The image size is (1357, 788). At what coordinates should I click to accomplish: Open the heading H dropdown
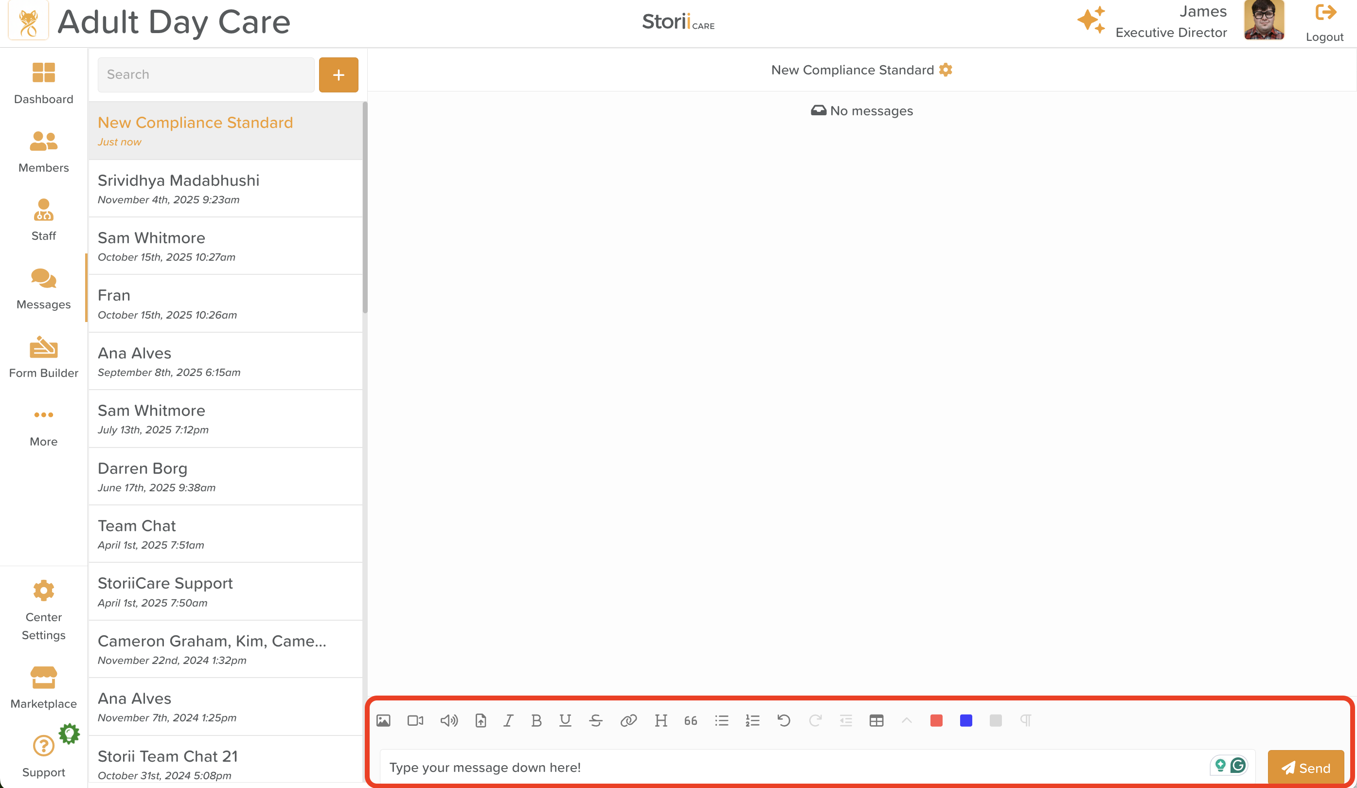(x=661, y=721)
